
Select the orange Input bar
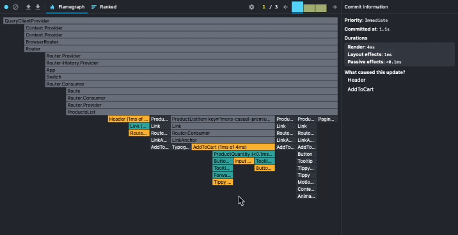tap(244, 161)
